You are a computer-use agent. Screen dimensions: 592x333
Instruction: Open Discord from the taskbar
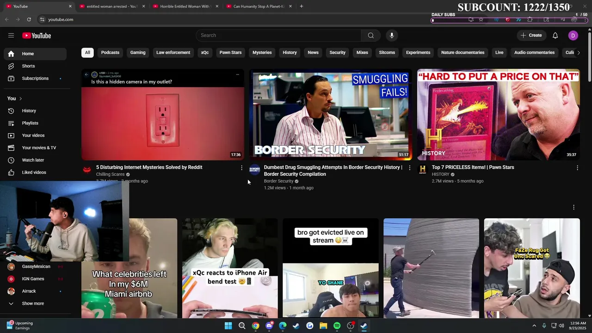click(x=269, y=326)
